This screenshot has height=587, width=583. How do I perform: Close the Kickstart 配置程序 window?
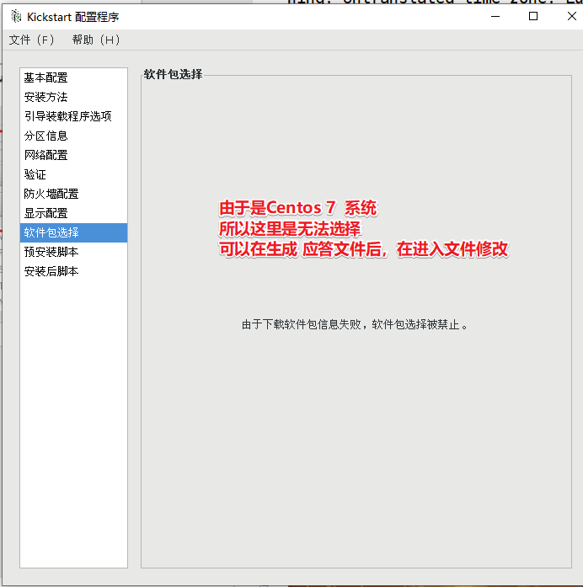coord(571,17)
